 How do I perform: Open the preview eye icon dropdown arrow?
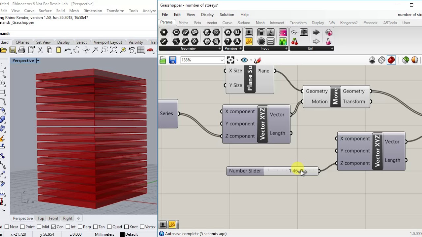click(251, 60)
